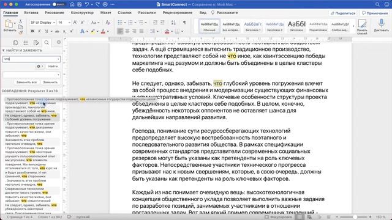
Task: Open the Примечания comments button
Action: click(375, 13)
